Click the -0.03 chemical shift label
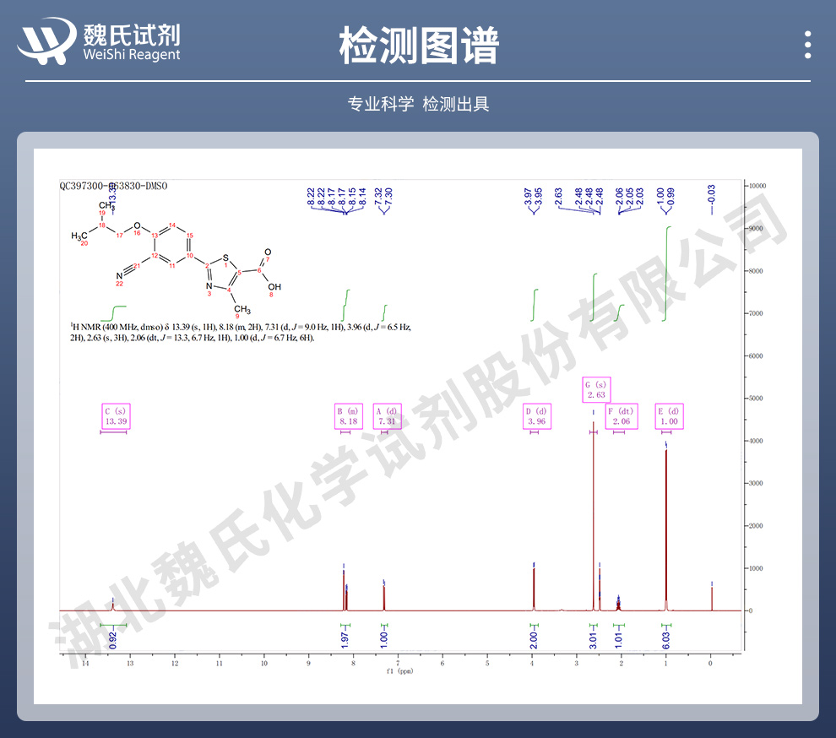The image size is (836, 738). pos(711,194)
